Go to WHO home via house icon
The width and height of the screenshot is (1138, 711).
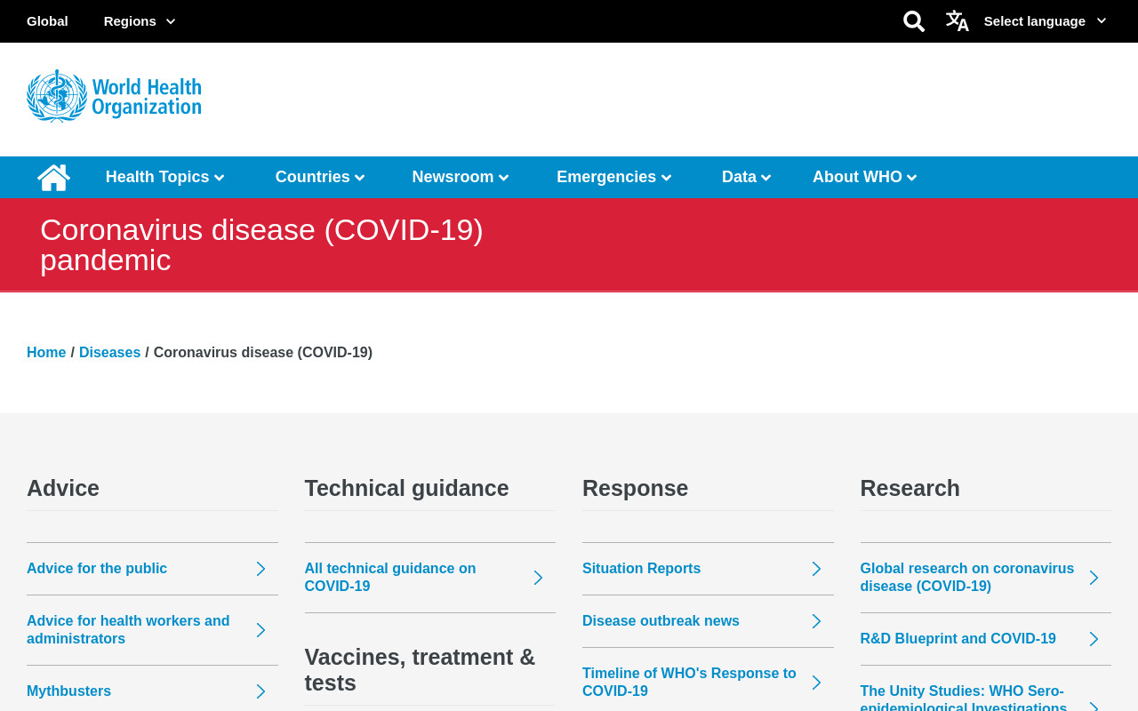pos(53,178)
